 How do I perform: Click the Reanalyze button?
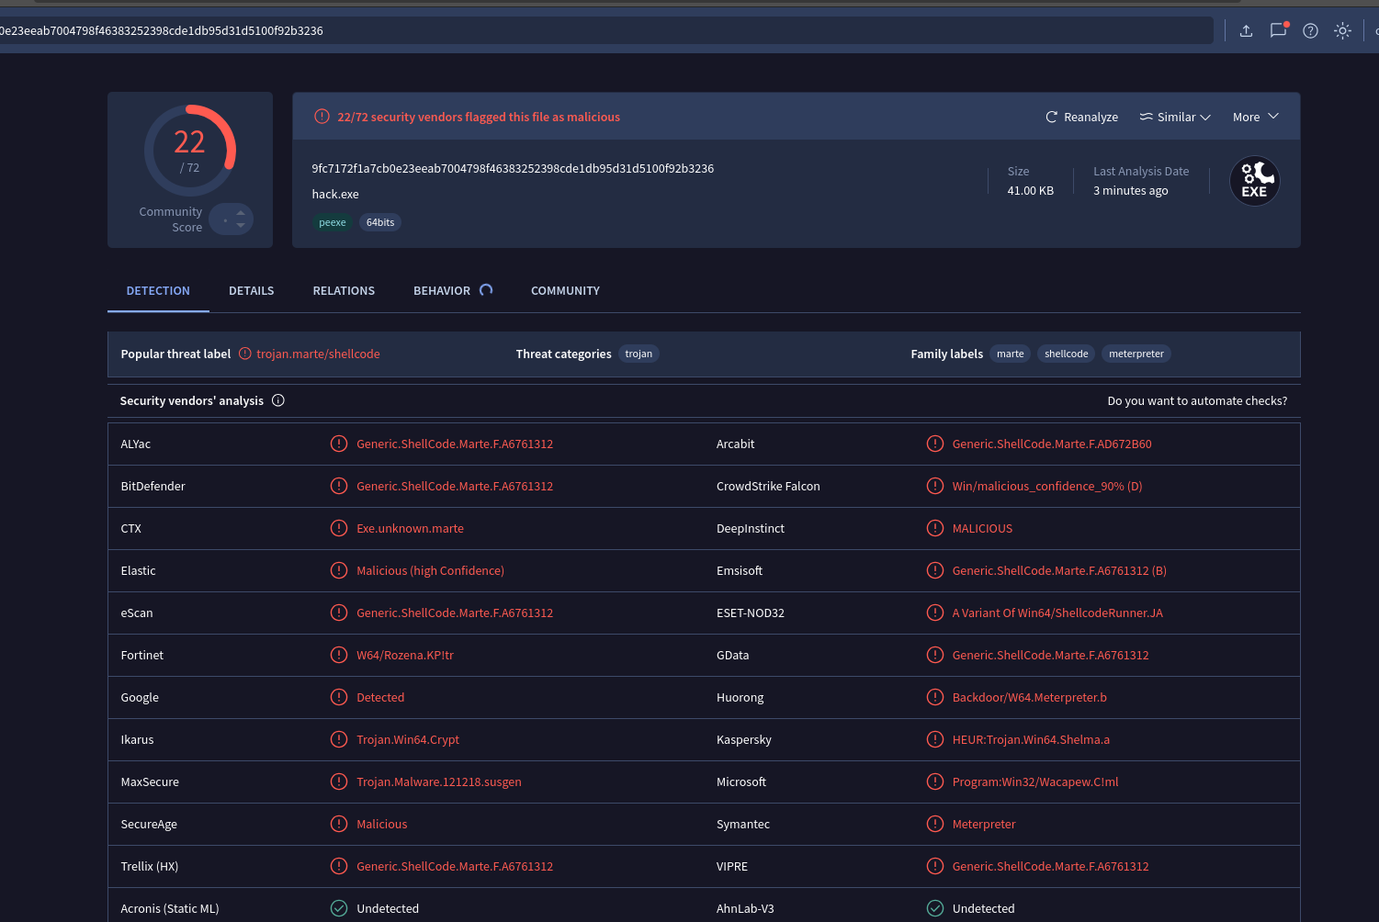pos(1081,117)
